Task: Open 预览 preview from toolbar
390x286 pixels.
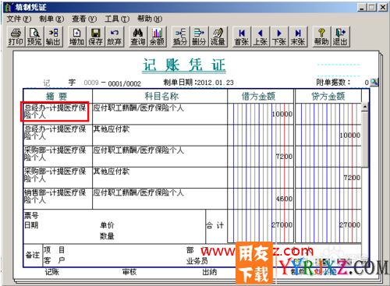Action: point(34,37)
